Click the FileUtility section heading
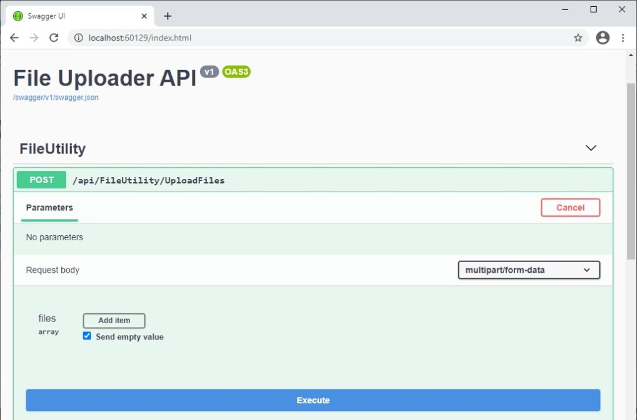 click(x=52, y=149)
